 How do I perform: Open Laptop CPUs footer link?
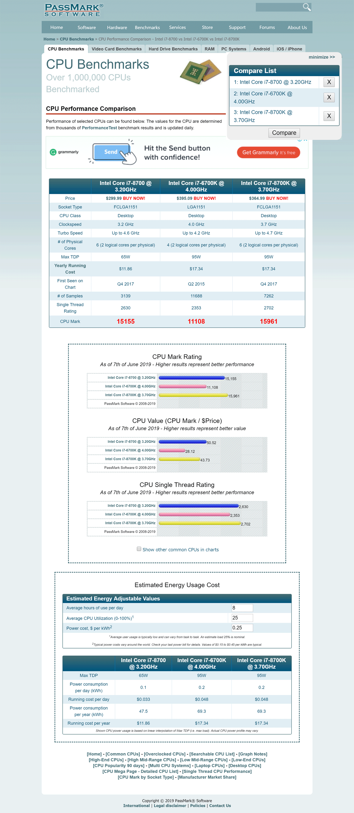pos(209,766)
